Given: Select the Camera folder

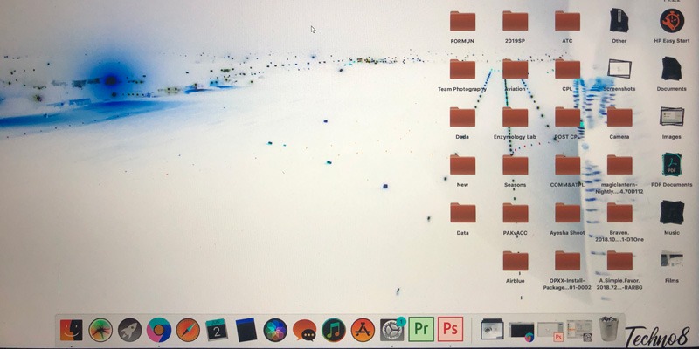Looking at the screenshot, I should click(x=619, y=117).
